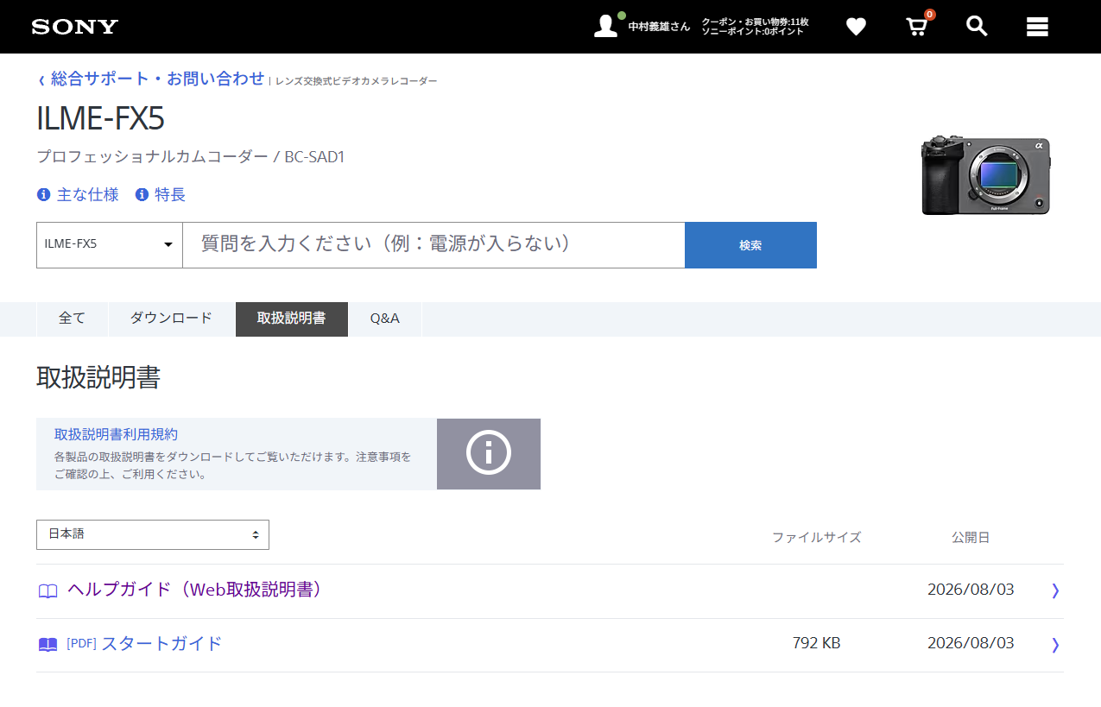Viewport: 1101px width, 707px height.
Task: Click the 792 KB file size value
Action: 816,643
